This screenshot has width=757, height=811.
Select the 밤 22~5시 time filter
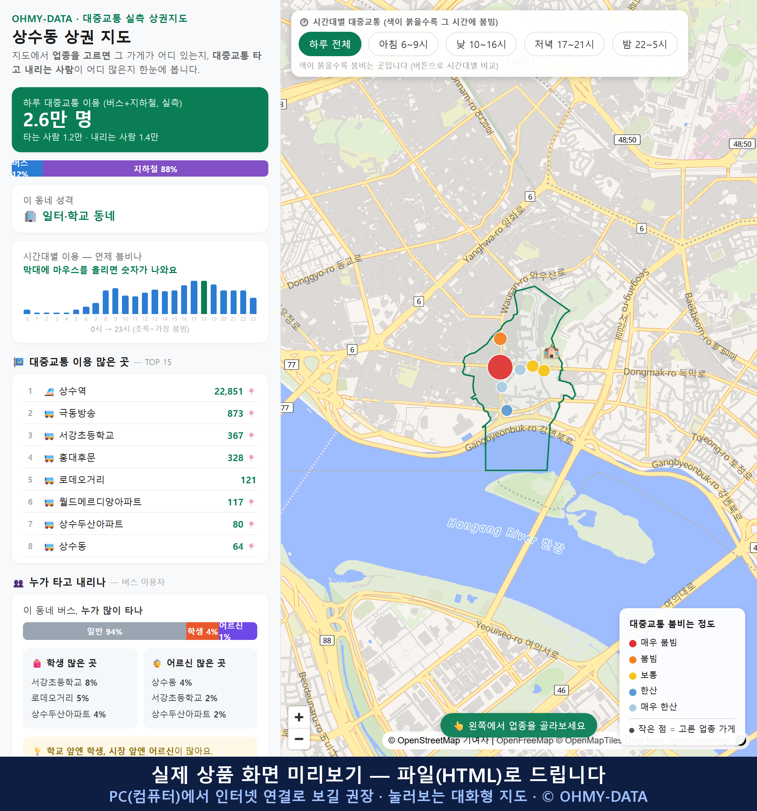tap(645, 44)
